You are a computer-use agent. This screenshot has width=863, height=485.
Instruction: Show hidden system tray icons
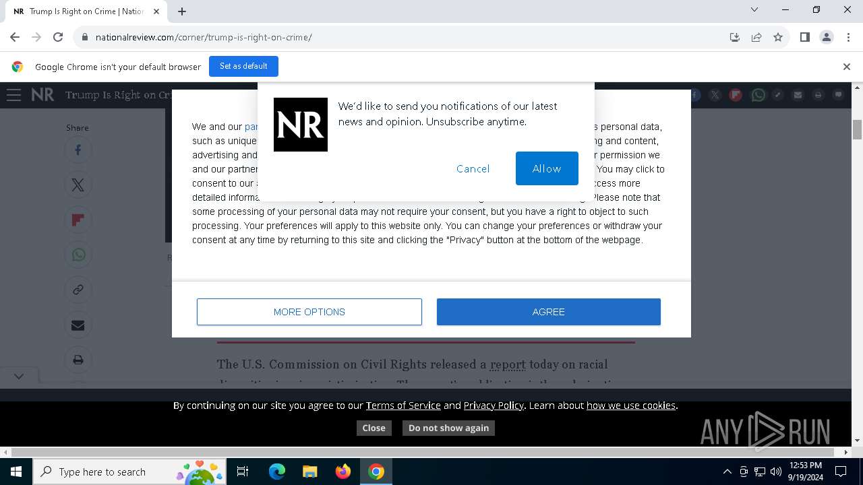tap(727, 472)
